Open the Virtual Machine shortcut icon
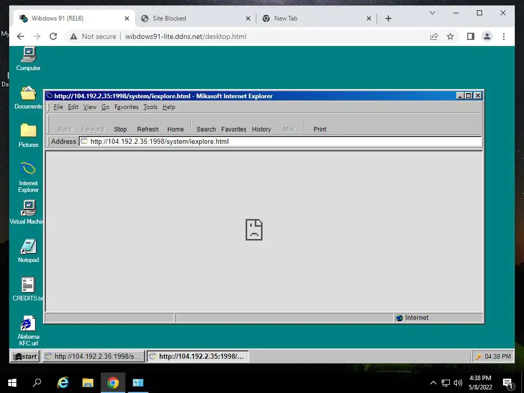Screen dimensions: 524x393 (x=29, y=208)
